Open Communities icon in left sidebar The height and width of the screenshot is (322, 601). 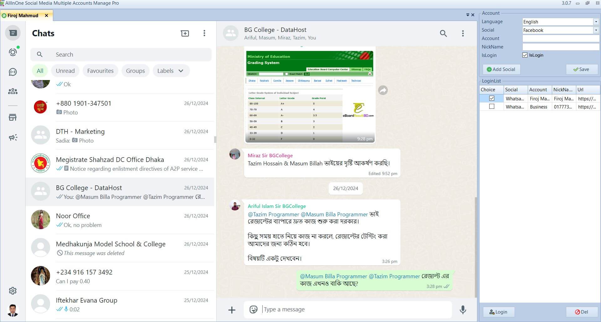[13, 91]
